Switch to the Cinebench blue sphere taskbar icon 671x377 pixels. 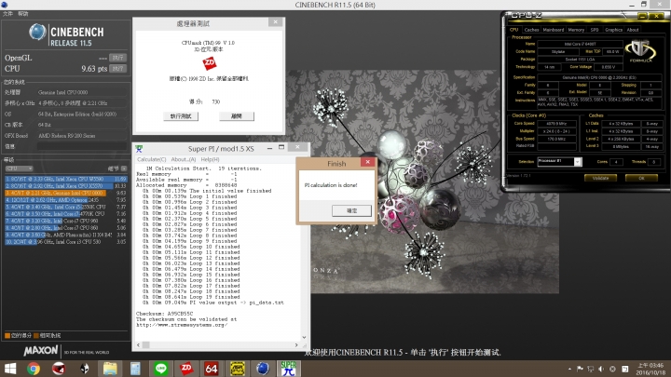pos(262,369)
